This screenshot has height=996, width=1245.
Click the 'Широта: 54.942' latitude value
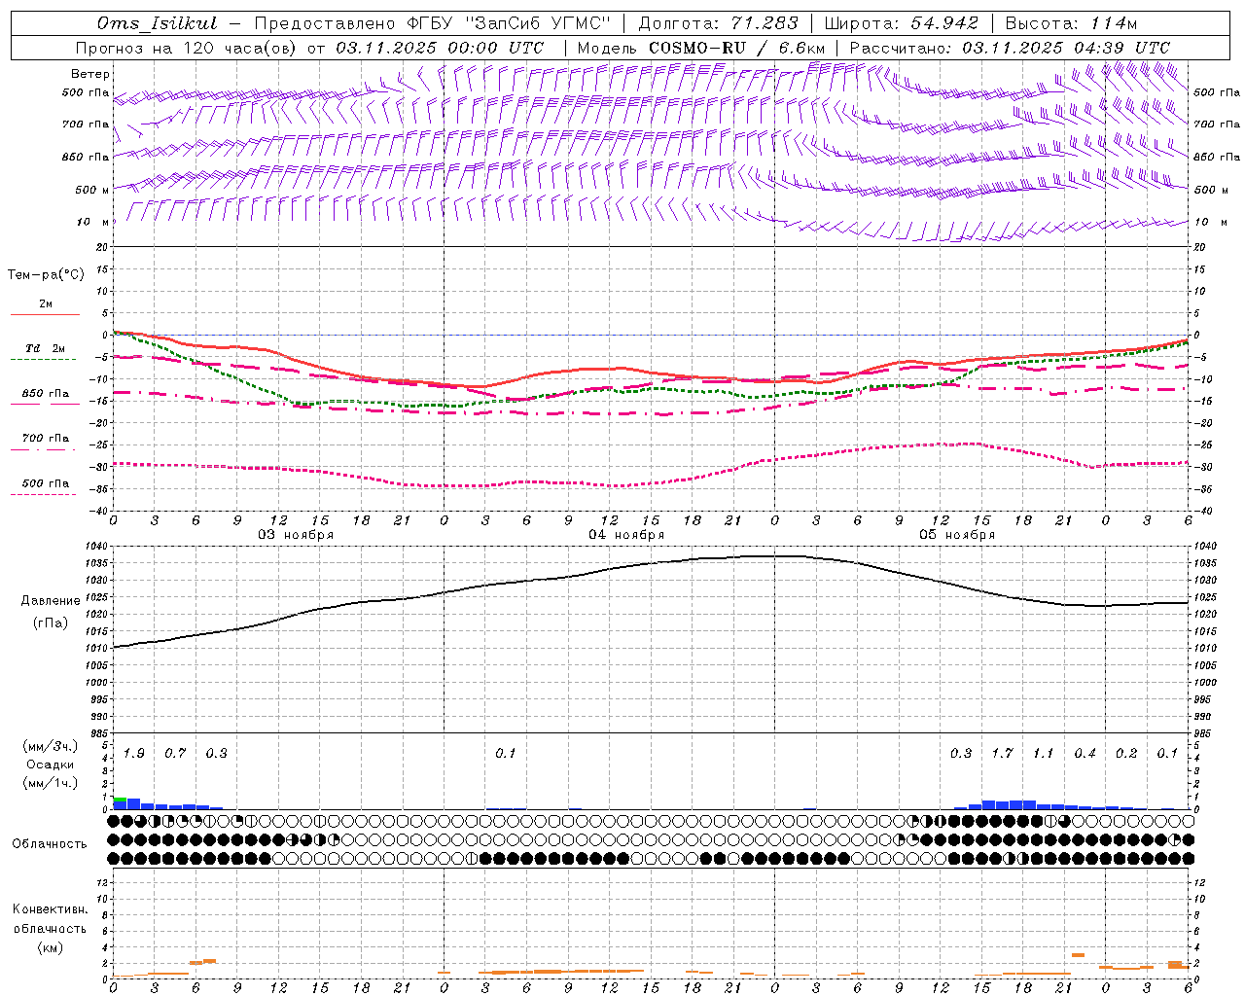click(901, 23)
